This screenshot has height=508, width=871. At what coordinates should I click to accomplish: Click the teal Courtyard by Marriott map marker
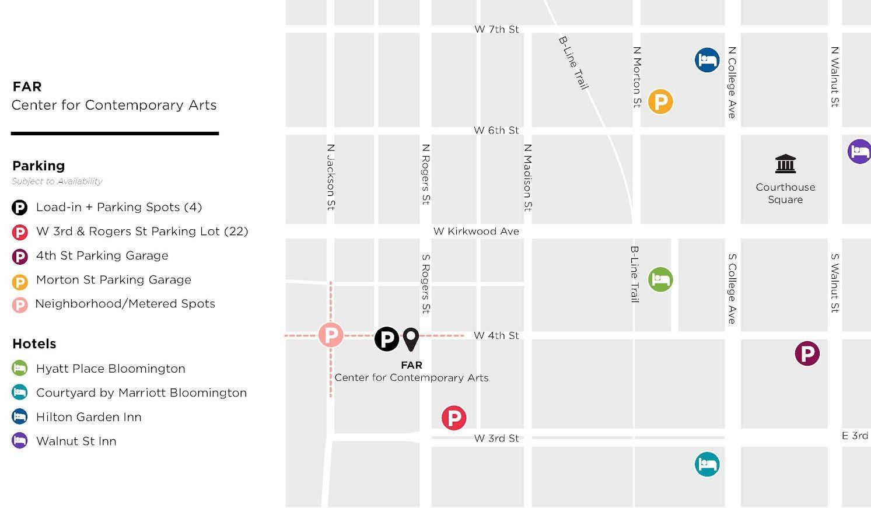pyautogui.click(x=707, y=464)
